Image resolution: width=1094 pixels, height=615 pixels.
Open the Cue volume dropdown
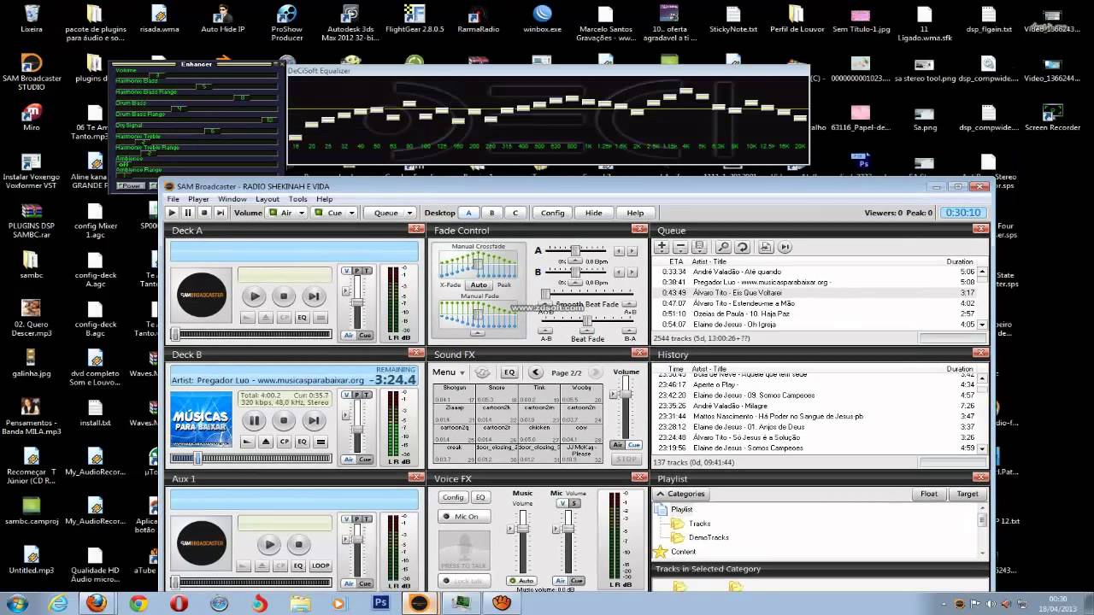[350, 213]
